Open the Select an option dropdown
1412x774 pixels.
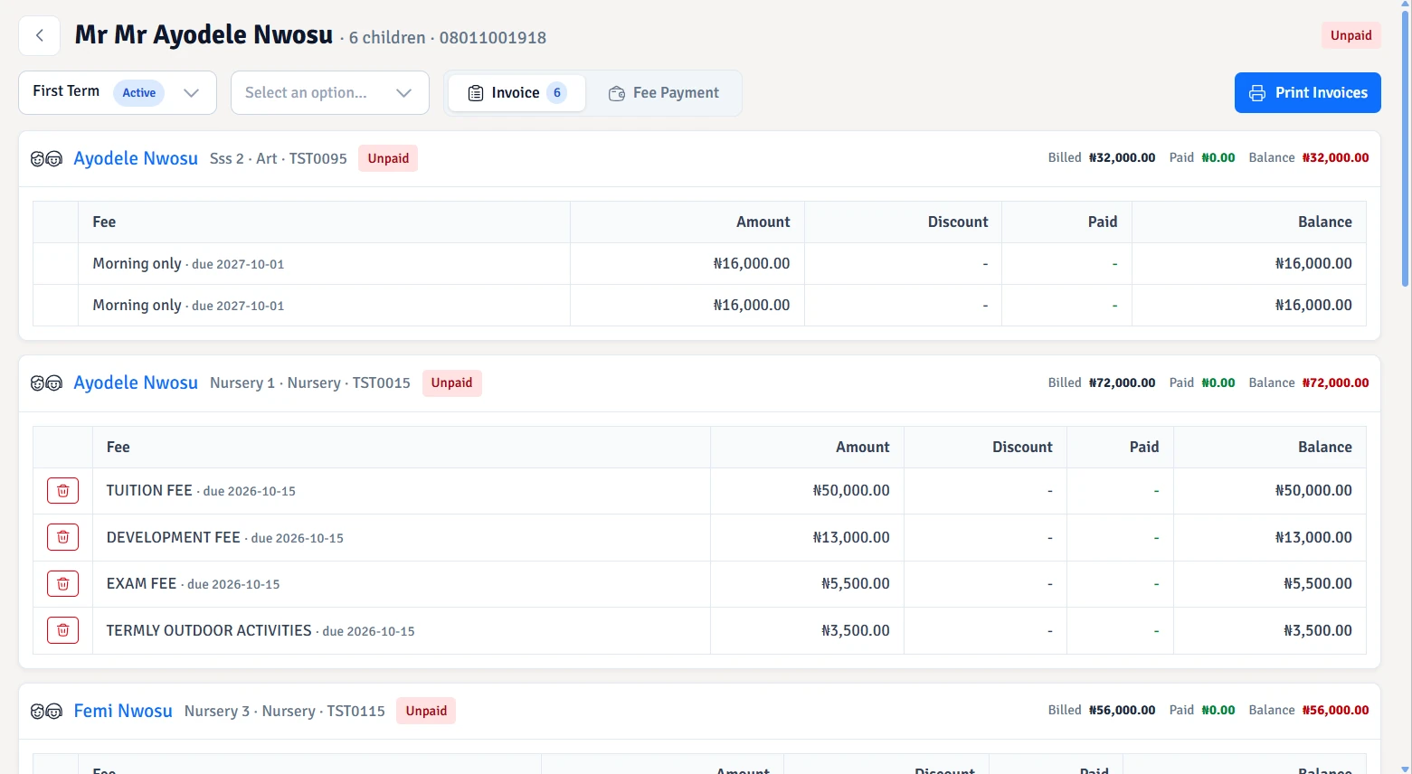(x=330, y=92)
